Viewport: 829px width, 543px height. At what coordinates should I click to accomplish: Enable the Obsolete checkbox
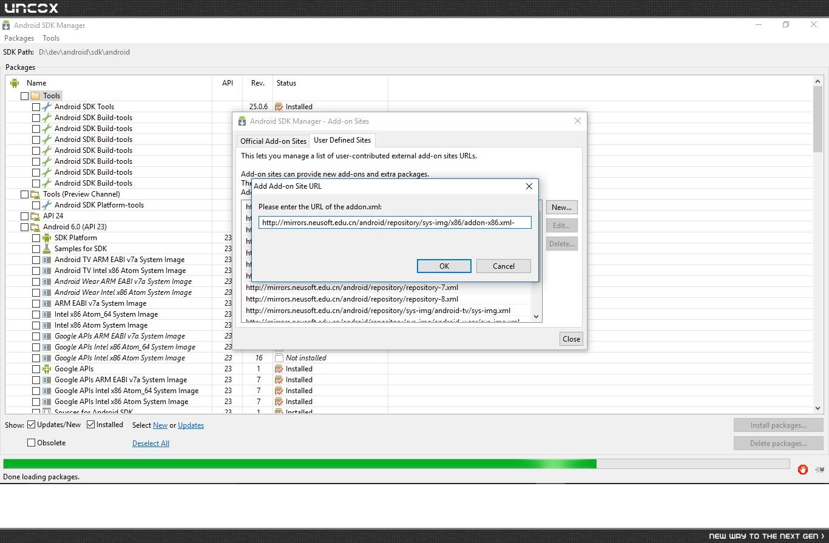[x=32, y=443]
